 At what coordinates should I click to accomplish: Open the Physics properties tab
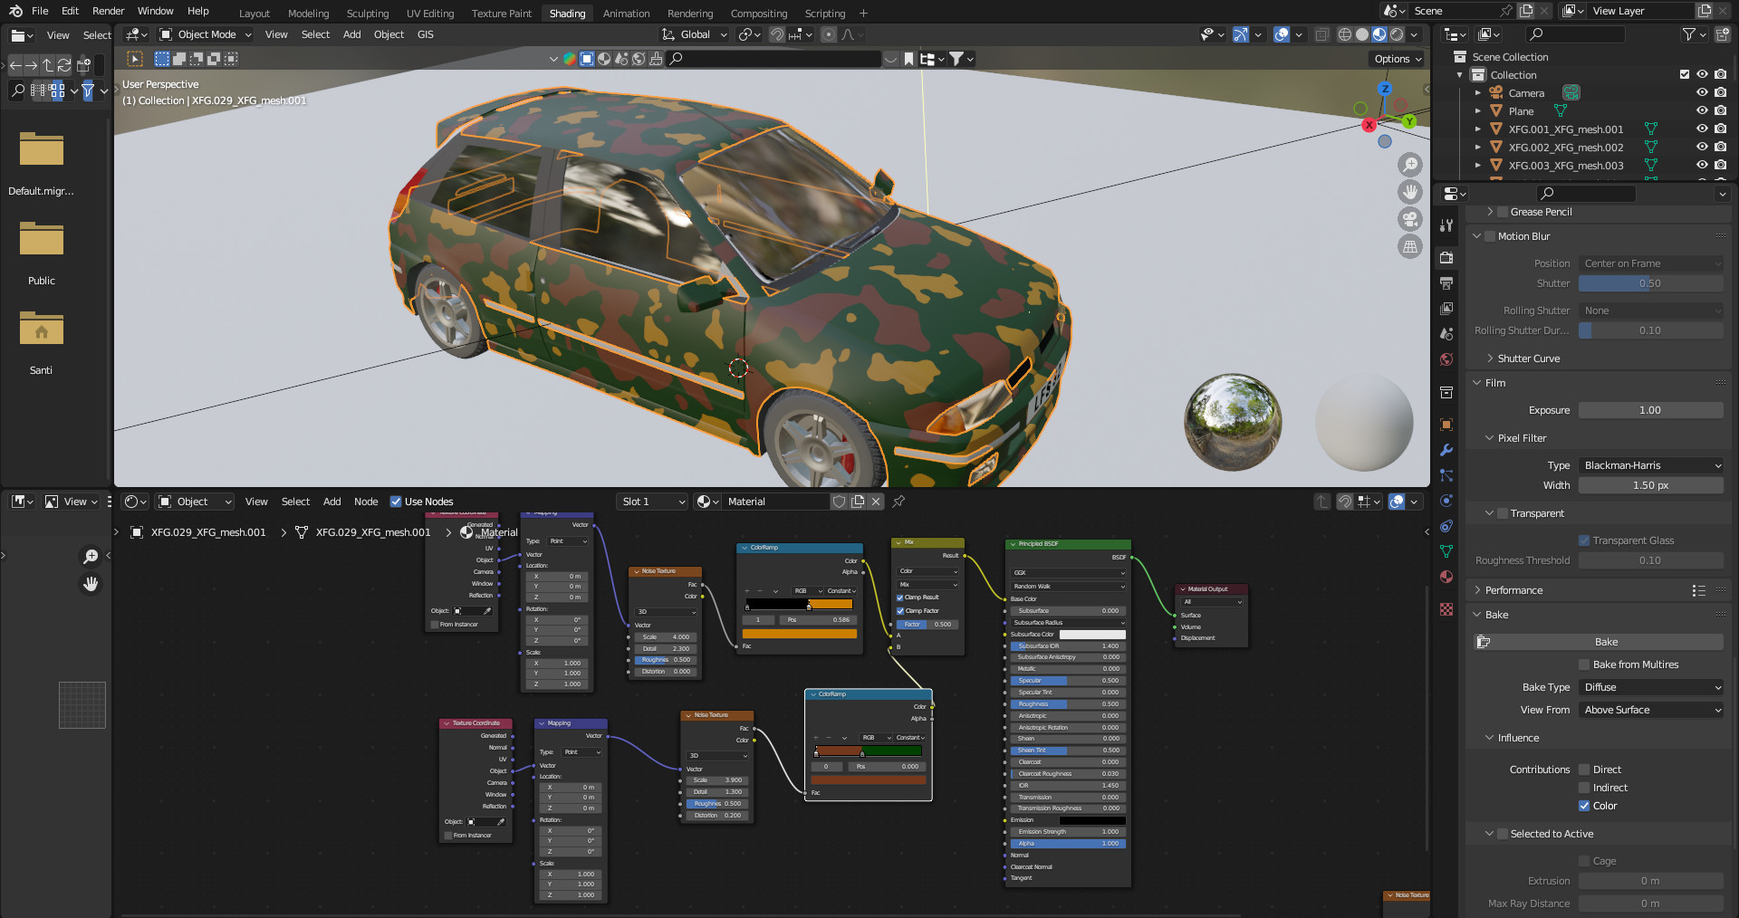point(1446,501)
